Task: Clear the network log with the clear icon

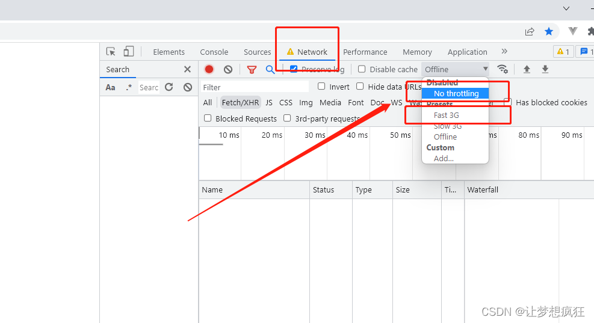Action: coord(228,69)
